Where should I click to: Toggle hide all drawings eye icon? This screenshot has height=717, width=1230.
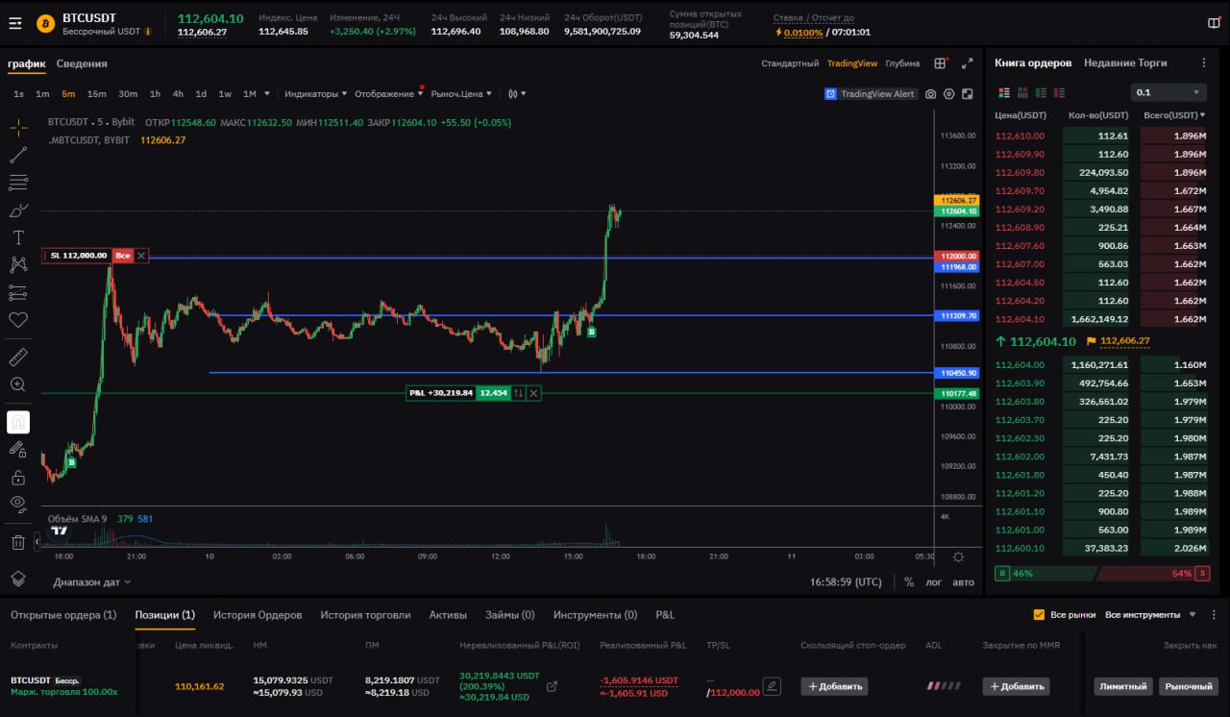coord(18,504)
